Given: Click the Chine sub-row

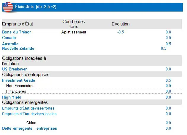Looking at the screenshot, I should point(31,123).
